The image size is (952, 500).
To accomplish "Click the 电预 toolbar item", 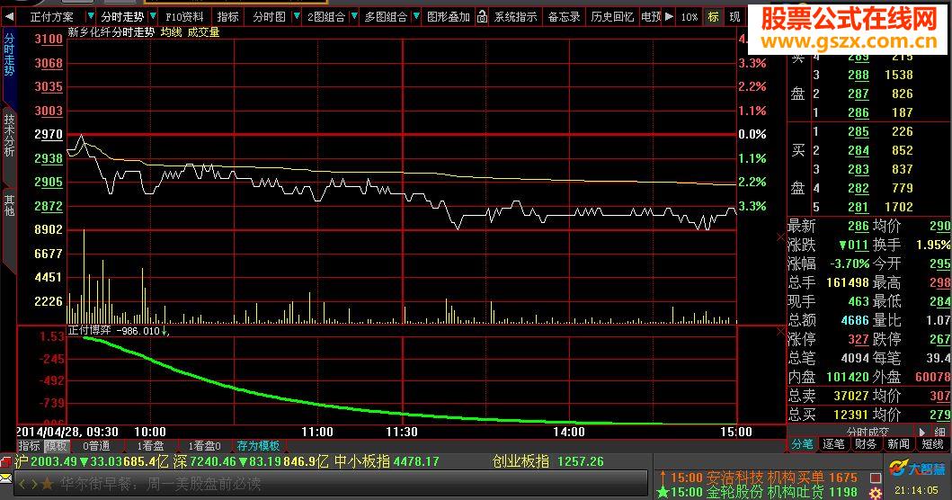I will (651, 17).
